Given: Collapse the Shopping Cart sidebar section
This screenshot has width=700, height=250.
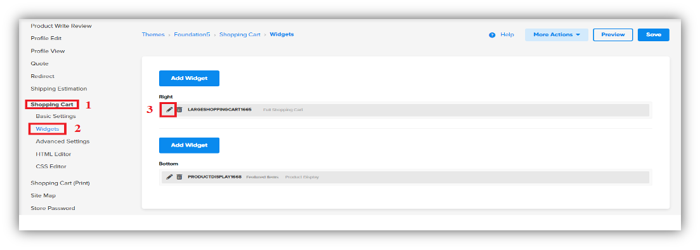Looking at the screenshot, I should pyautogui.click(x=52, y=105).
